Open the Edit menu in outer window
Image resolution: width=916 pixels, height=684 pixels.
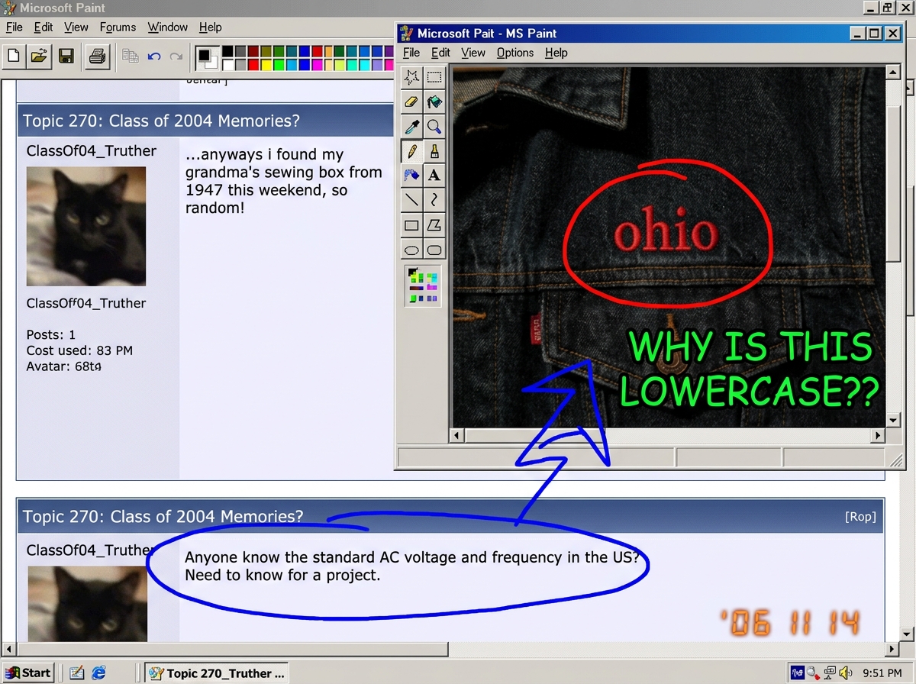[43, 27]
